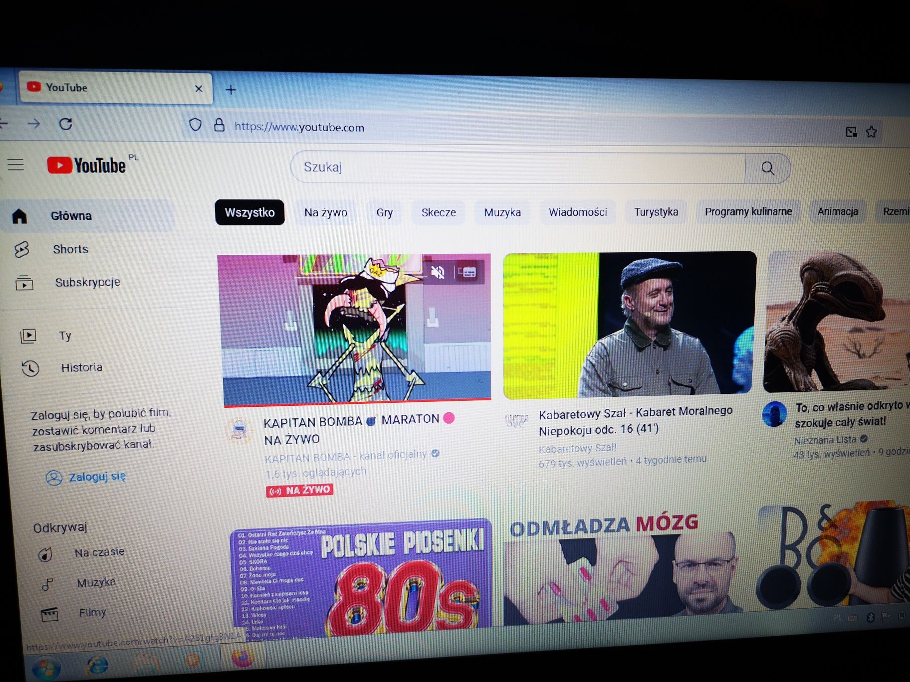The height and width of the screenshot is (682, 910).
Task: Select the Skecze filter chip
Action: point(439,212)
